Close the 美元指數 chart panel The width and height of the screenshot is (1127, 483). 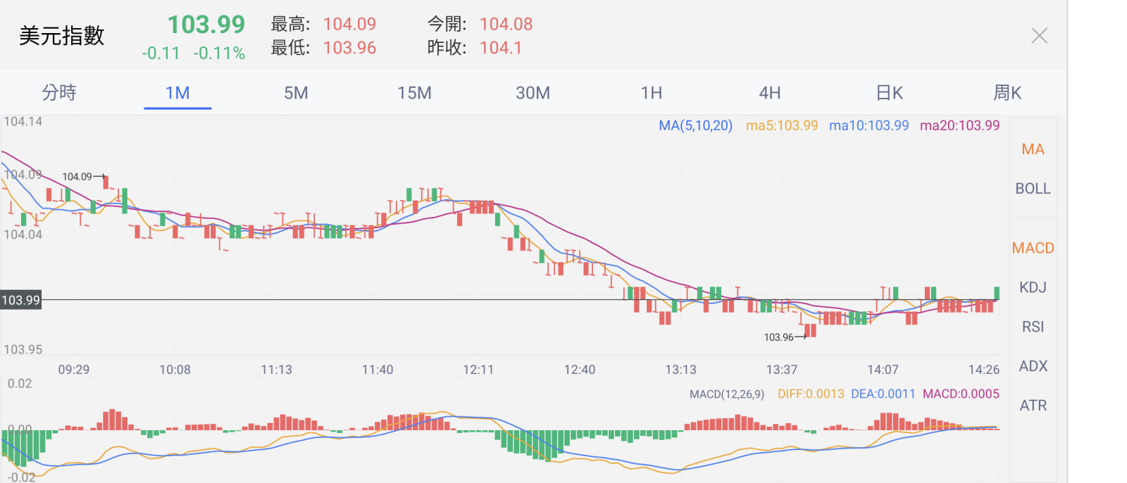point(1039,36)
